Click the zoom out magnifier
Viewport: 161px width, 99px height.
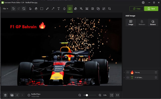80,95
